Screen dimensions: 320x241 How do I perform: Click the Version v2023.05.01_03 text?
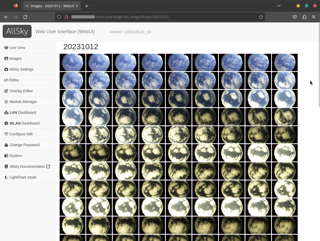click(130, 32)
